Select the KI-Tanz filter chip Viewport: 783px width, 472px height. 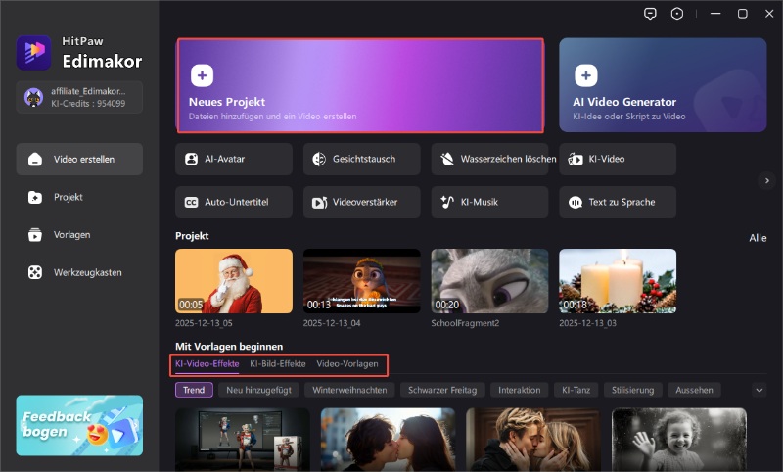click(x=576, y=390)
